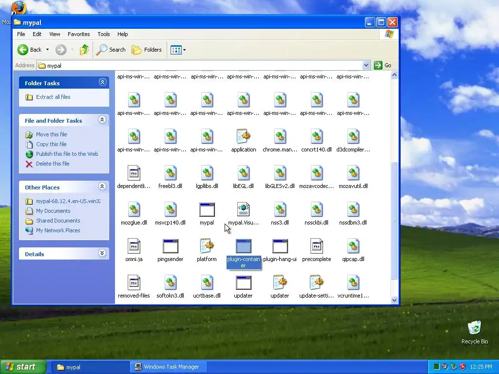
Task: Collapse File and Folder Tasks panel
Action: click(102, 120)
